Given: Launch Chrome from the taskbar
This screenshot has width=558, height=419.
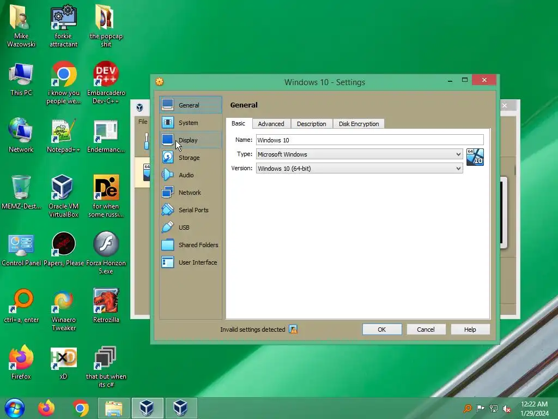Looking at the screenshot, I should click(x=81, y=408).
